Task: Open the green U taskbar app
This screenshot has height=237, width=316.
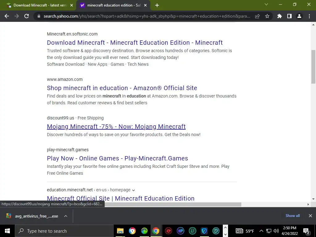Action: pyautogui.click(x=192, y=231)
